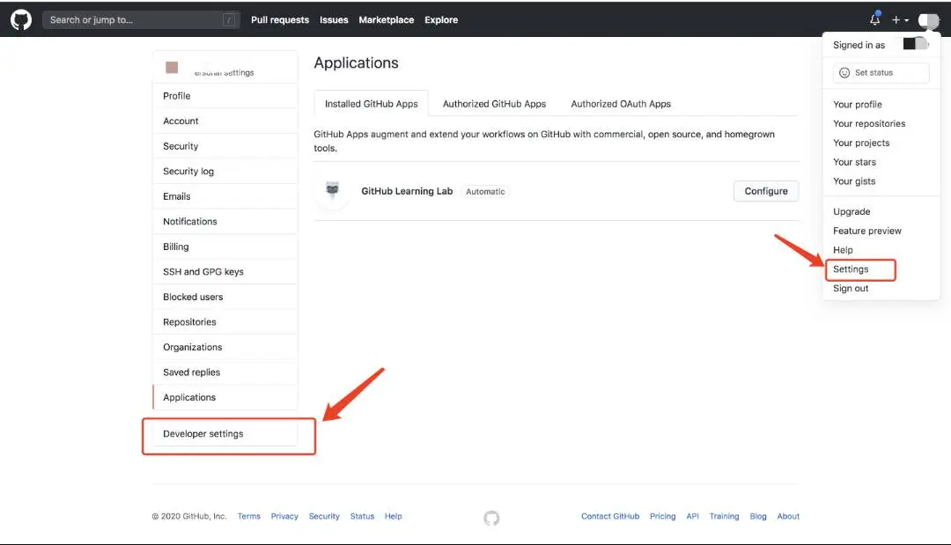Click the GitHub Learning Lab app icon

[332, 191]
